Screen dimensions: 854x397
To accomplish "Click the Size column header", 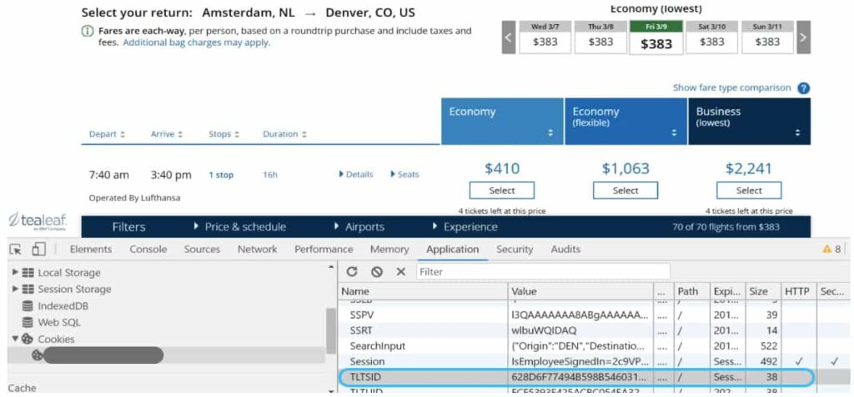I will [763, 291].
